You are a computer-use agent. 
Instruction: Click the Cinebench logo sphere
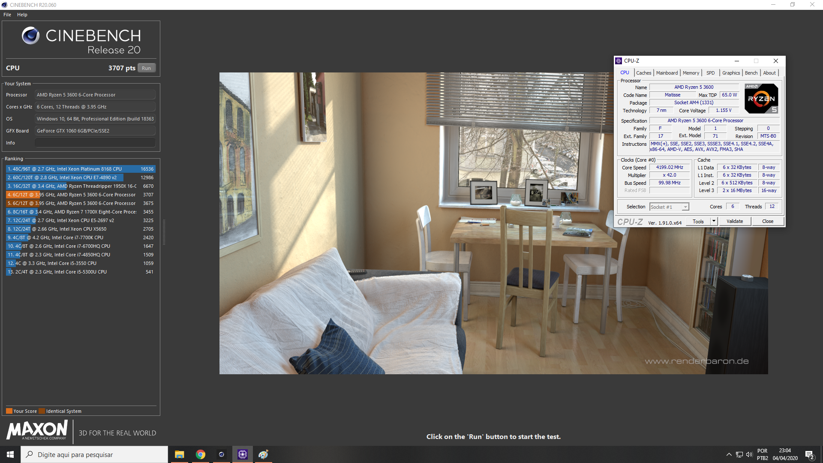click(x=30, y=36)
